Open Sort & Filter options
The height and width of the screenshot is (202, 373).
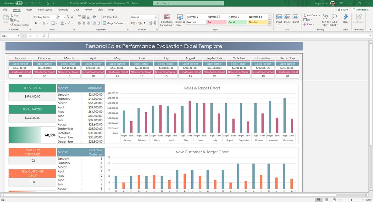pyautogui.click(x=325, y=20)
